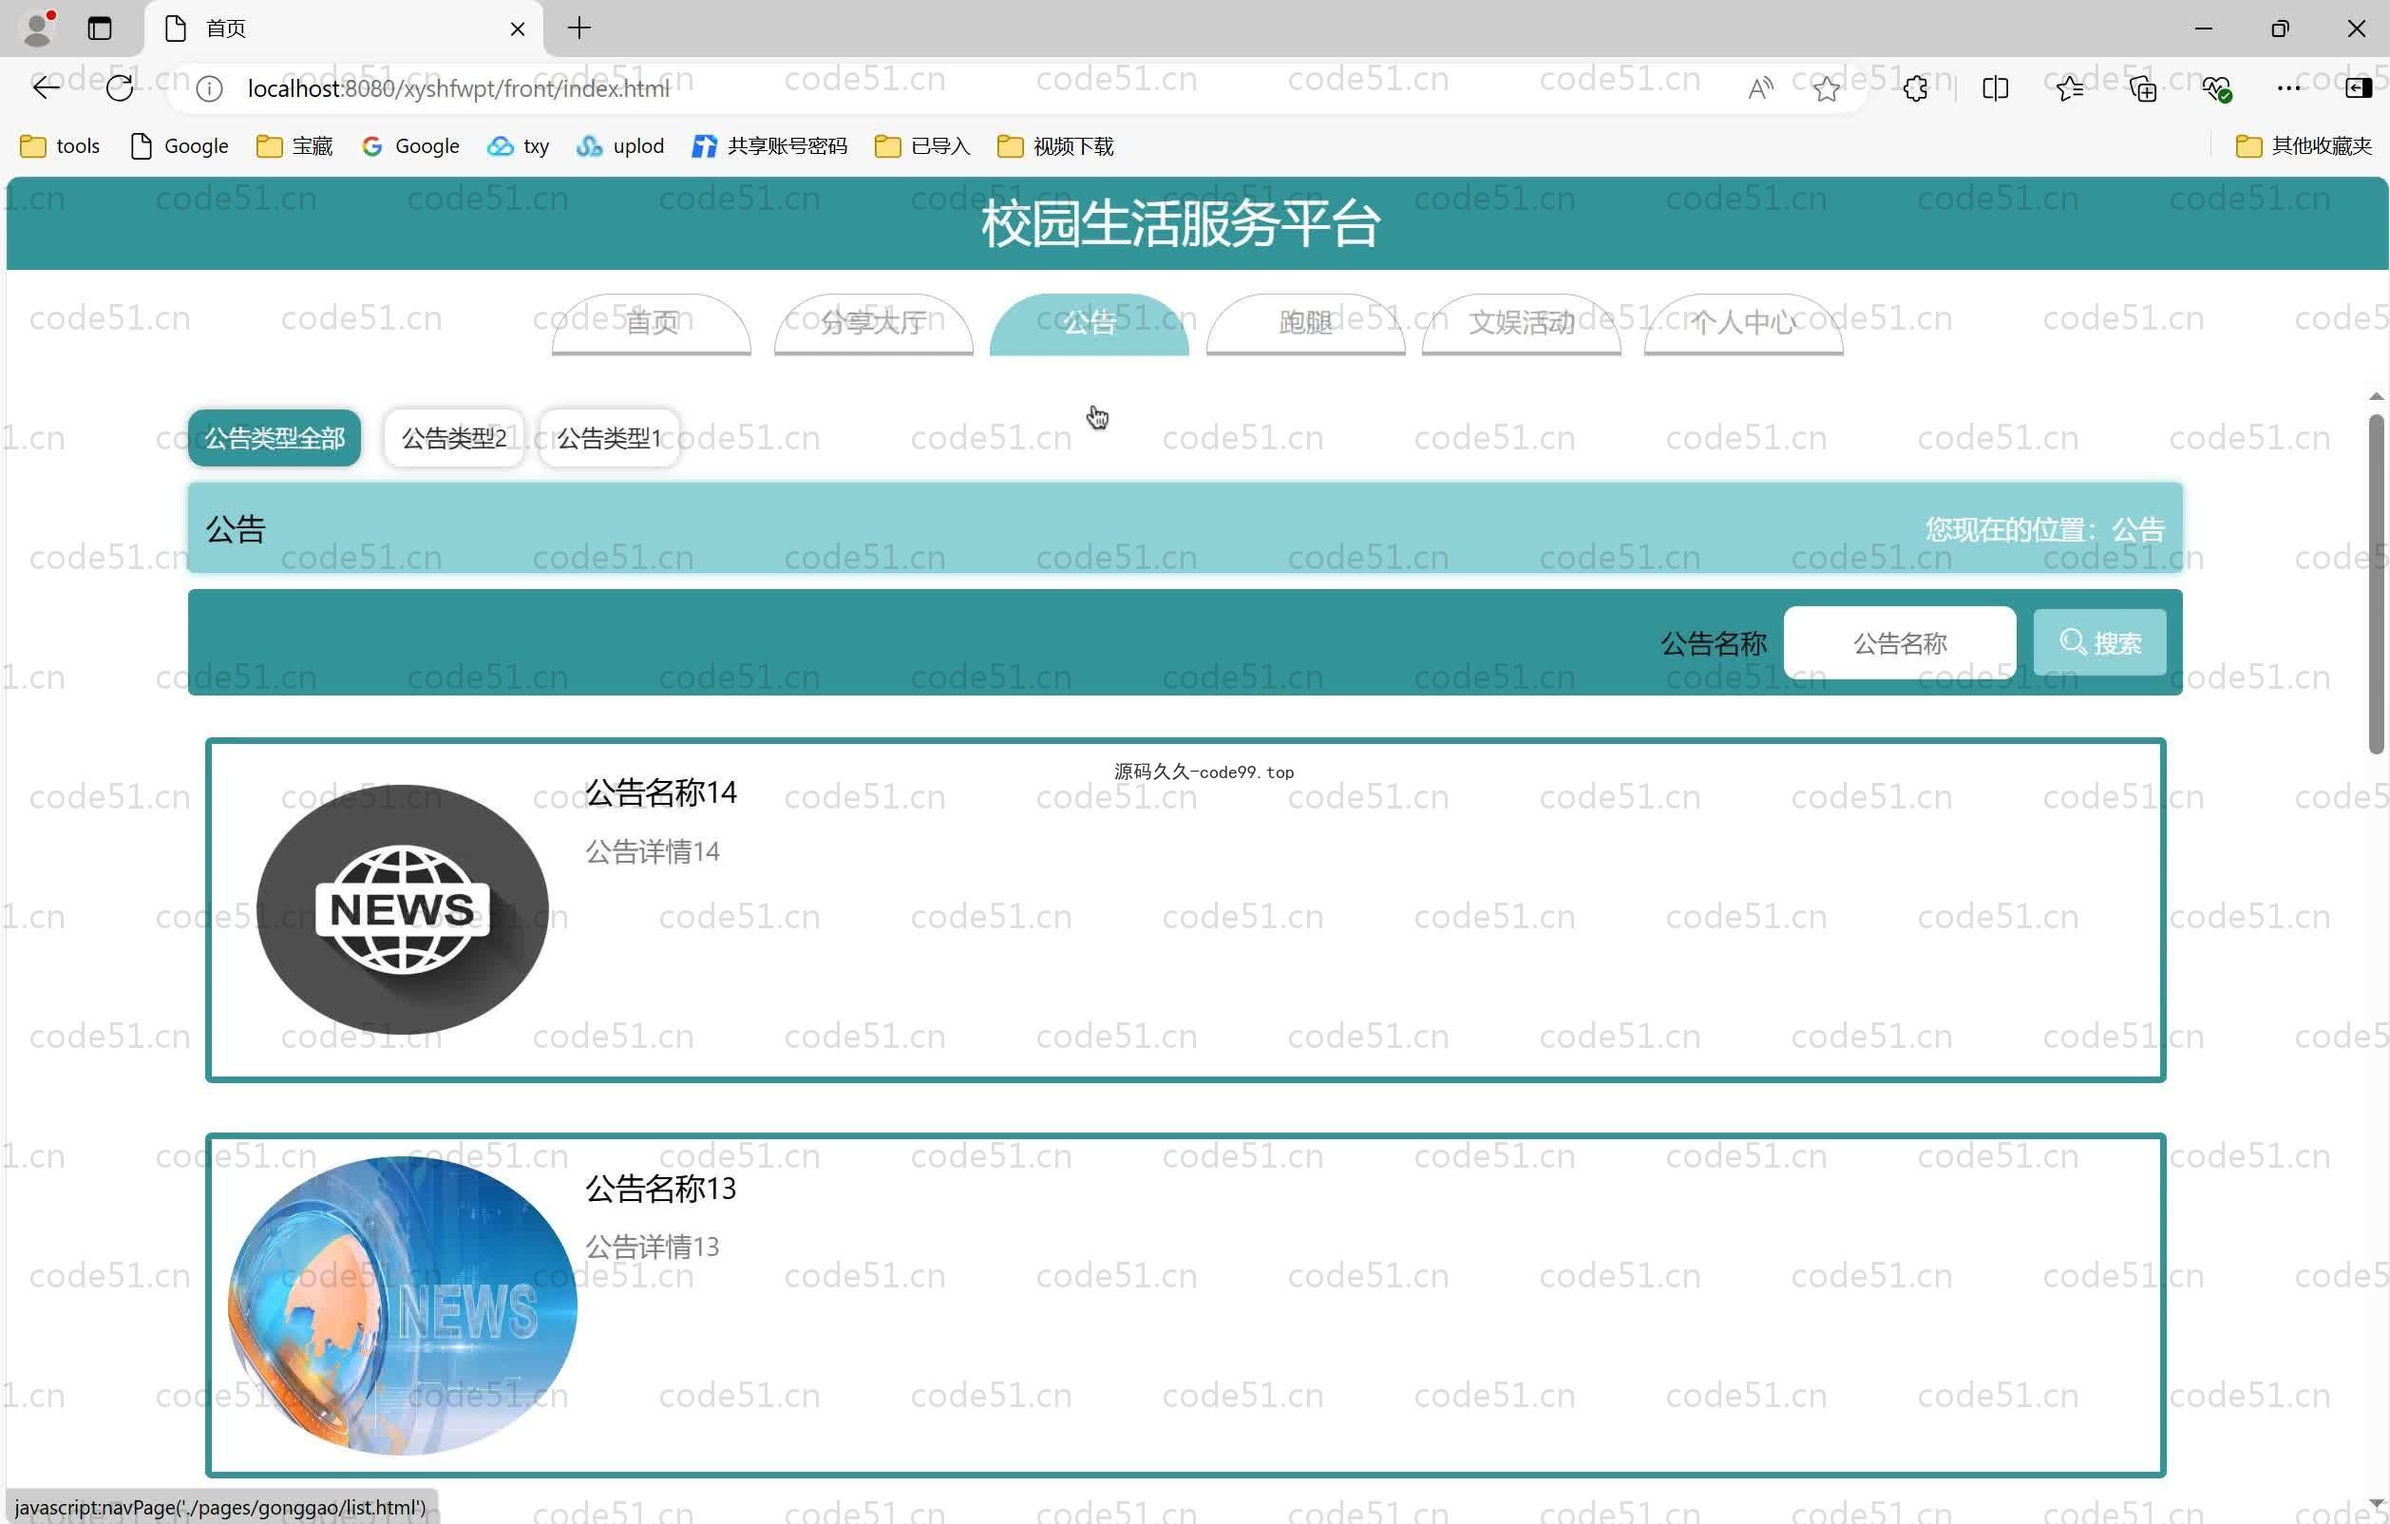Click the 公告详情13 description text
Viewport: 2390px width, 1524px height.
[652, 1247]
